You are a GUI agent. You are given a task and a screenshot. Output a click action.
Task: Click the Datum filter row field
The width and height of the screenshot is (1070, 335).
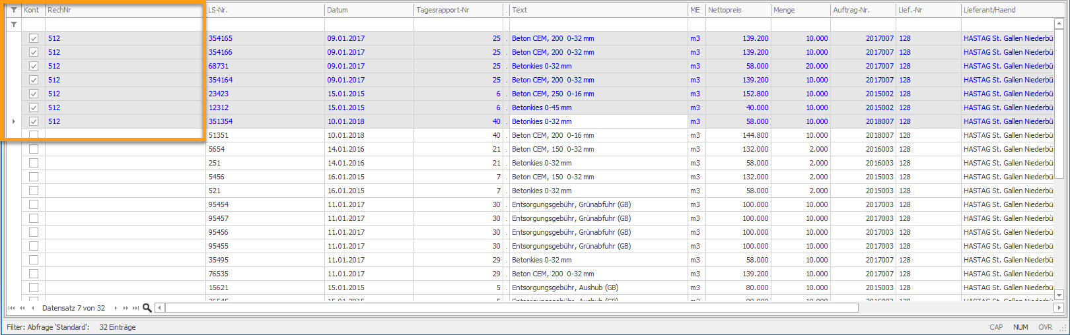point(369,24)
